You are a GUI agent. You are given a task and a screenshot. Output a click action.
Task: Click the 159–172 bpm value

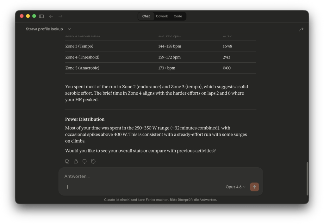[170, 57]
